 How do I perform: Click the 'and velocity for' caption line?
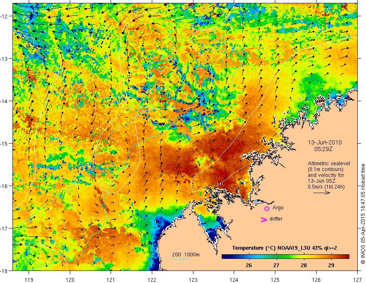[326, 175]
